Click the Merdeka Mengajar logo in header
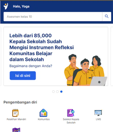113x132 pixels. [6, 6]
